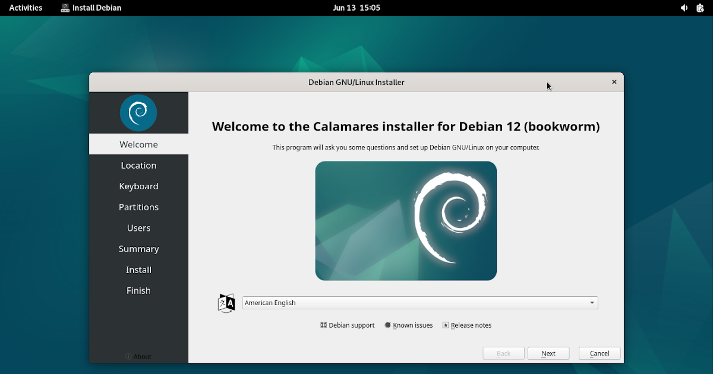
Task: Go to the Location step
Action: [x=138, y=165]
